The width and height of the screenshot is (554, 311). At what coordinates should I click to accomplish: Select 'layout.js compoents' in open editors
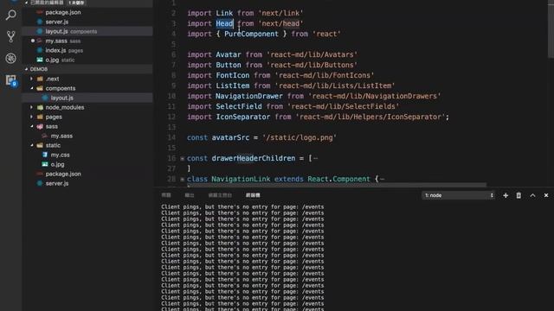88,31
